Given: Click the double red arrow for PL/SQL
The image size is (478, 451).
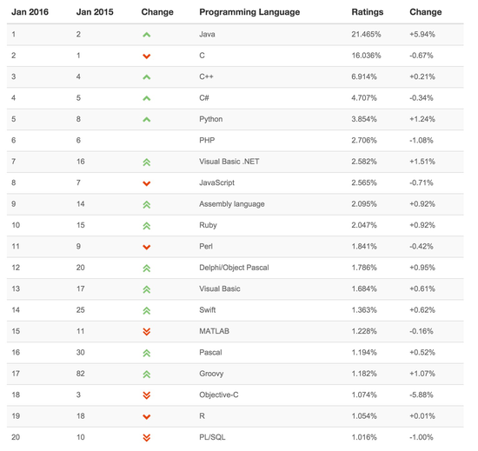Looking at the screenshot, I should point(147,438).
